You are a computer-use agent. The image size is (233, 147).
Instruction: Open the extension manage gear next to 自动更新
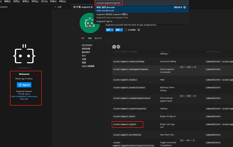tap(139, 30)
